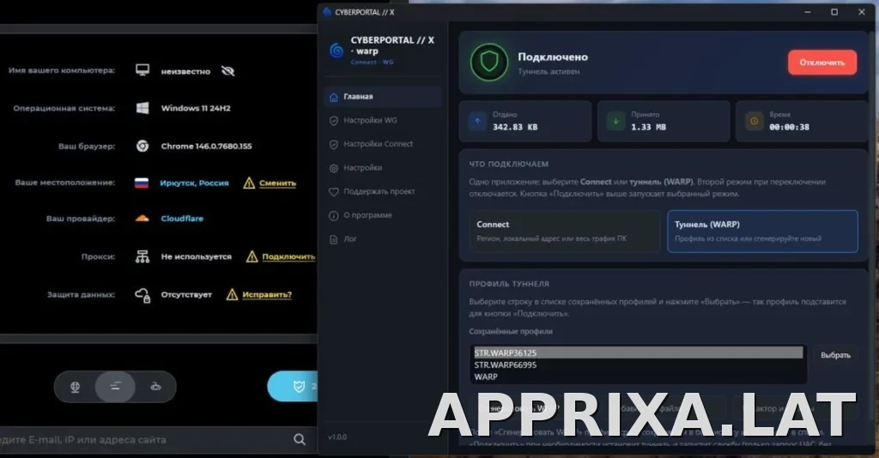Image resolution: width=879 pixels, height=458 pixels.
Task: Select the Connect mode card
Action: [x=565, y=232]
